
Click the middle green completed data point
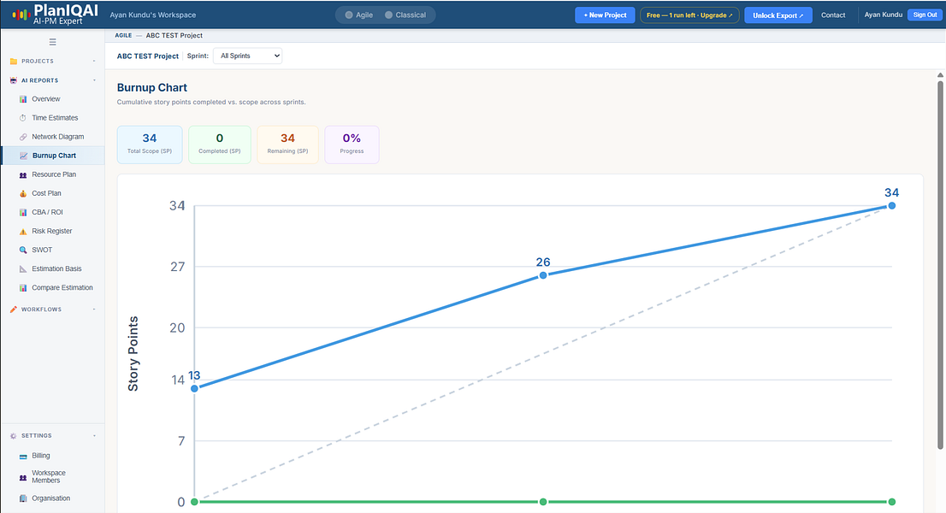[543, 502]
